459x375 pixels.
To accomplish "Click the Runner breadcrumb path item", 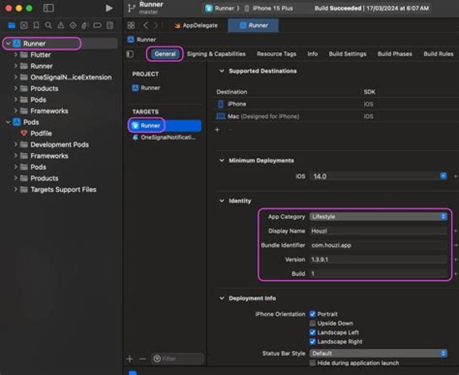I will click(142, 40).
